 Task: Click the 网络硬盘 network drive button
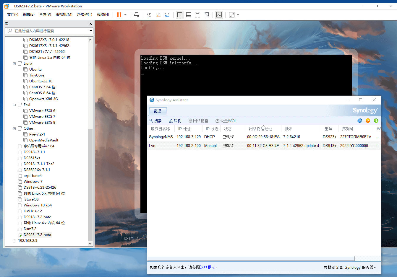[x=198, y=121]
